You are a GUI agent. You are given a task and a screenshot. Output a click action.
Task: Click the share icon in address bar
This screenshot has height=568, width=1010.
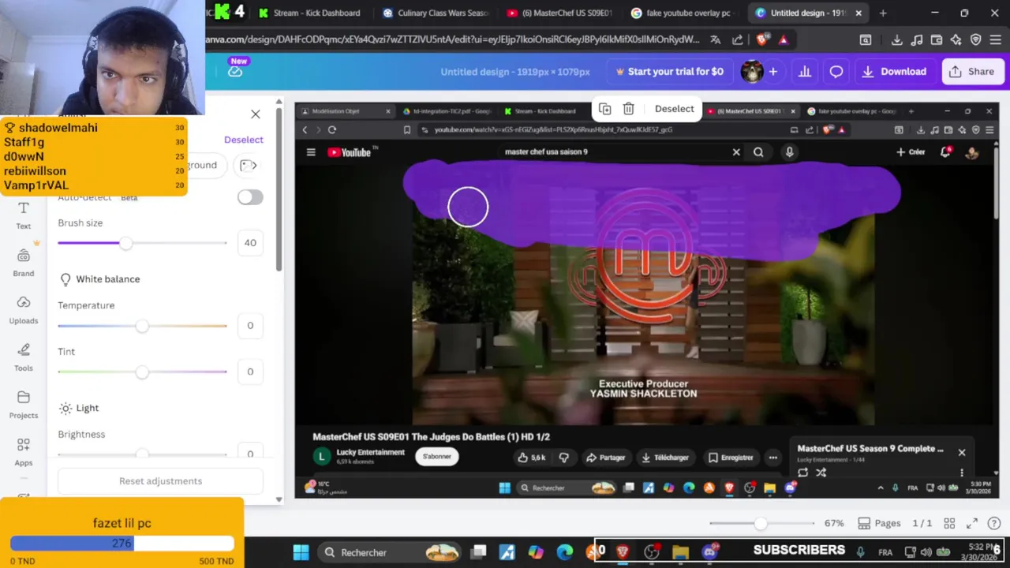pos(737,39)
